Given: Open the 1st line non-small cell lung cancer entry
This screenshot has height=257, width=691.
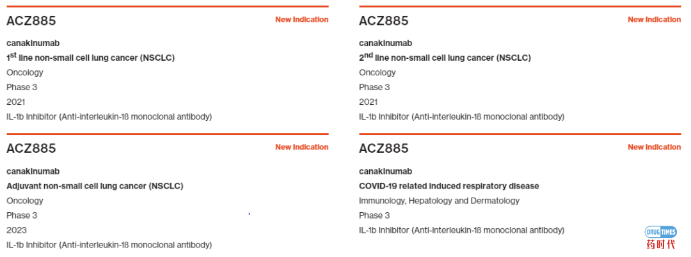Looking at the screenshot, I should [90, 58].
